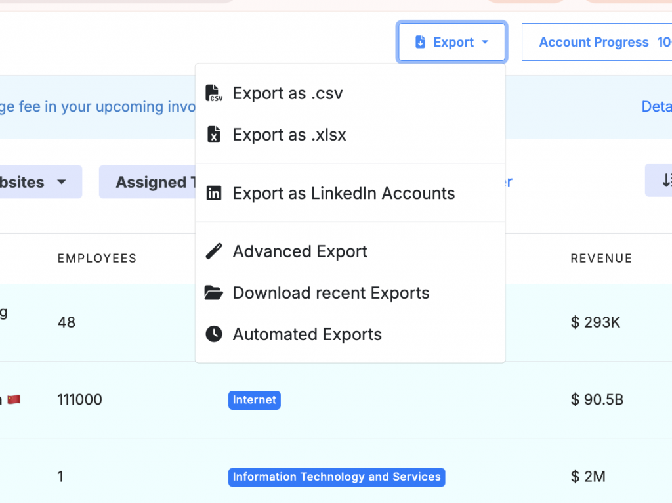Collapse the Export dropdown using its caret

[485, 43]
